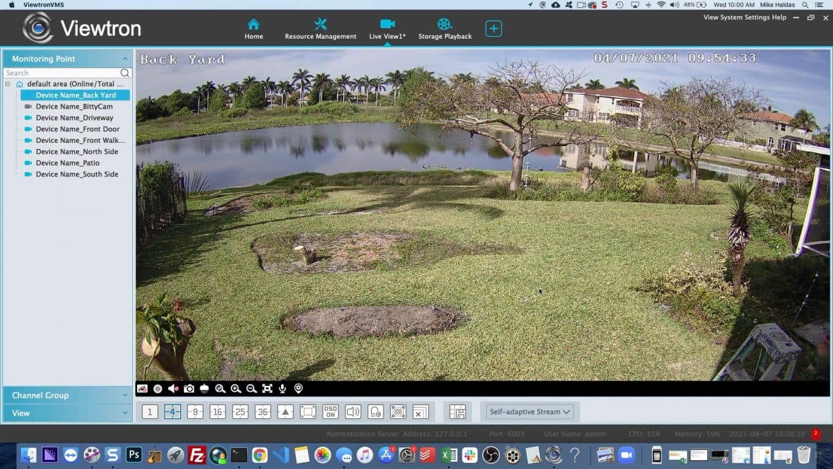Click the search field in Monitoring Point
Screen dimensions: 833x469
(x=61, y=72)
